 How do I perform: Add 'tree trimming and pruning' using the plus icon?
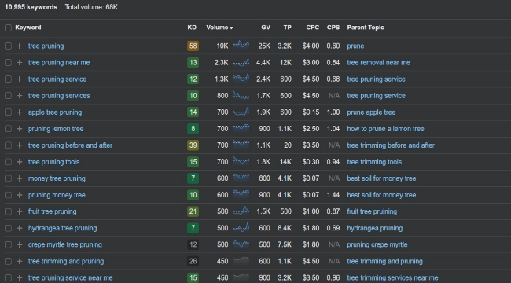tap(19, 261)
